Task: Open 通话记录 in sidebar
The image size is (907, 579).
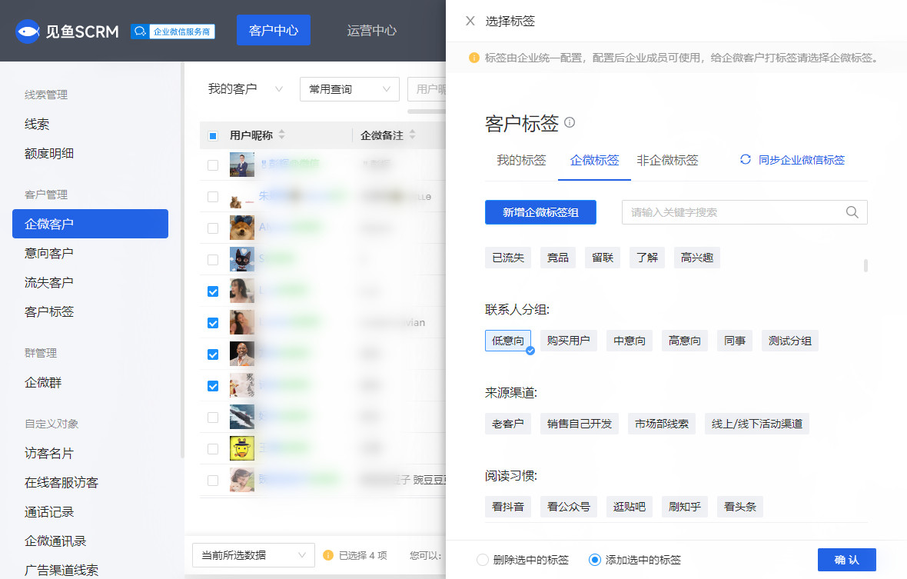Action: point(49,512)
